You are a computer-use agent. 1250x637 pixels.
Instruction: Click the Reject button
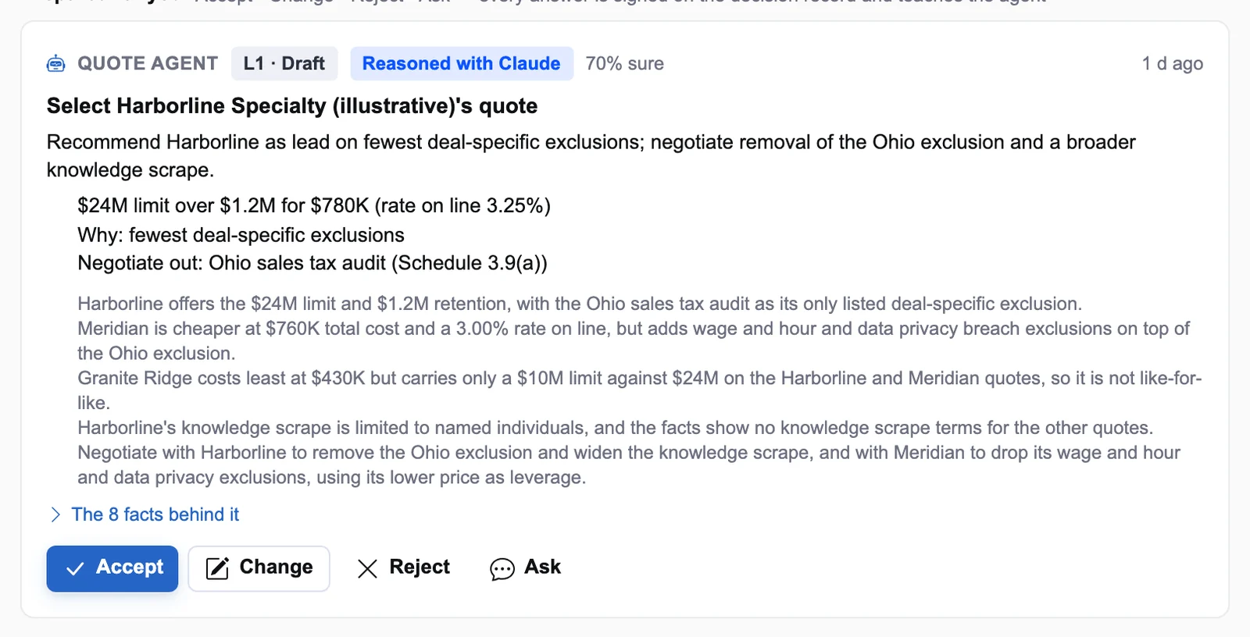click(404, 568)
